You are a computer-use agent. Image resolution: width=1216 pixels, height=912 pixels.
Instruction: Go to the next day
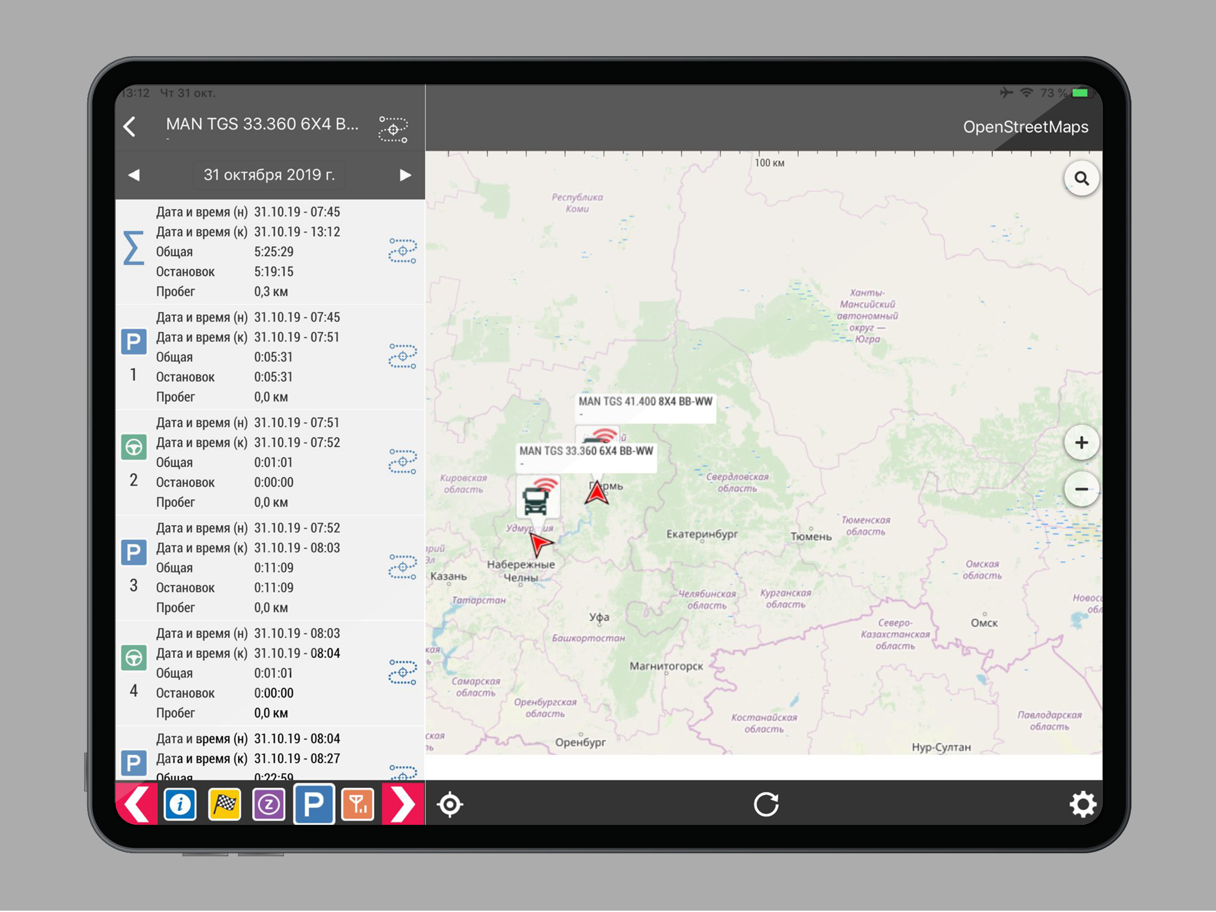click(x=405, y=175)
